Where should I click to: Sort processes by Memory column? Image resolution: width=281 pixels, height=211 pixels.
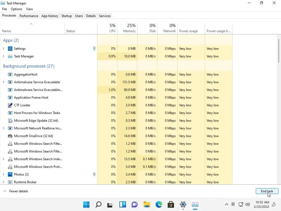click(127, 29)
